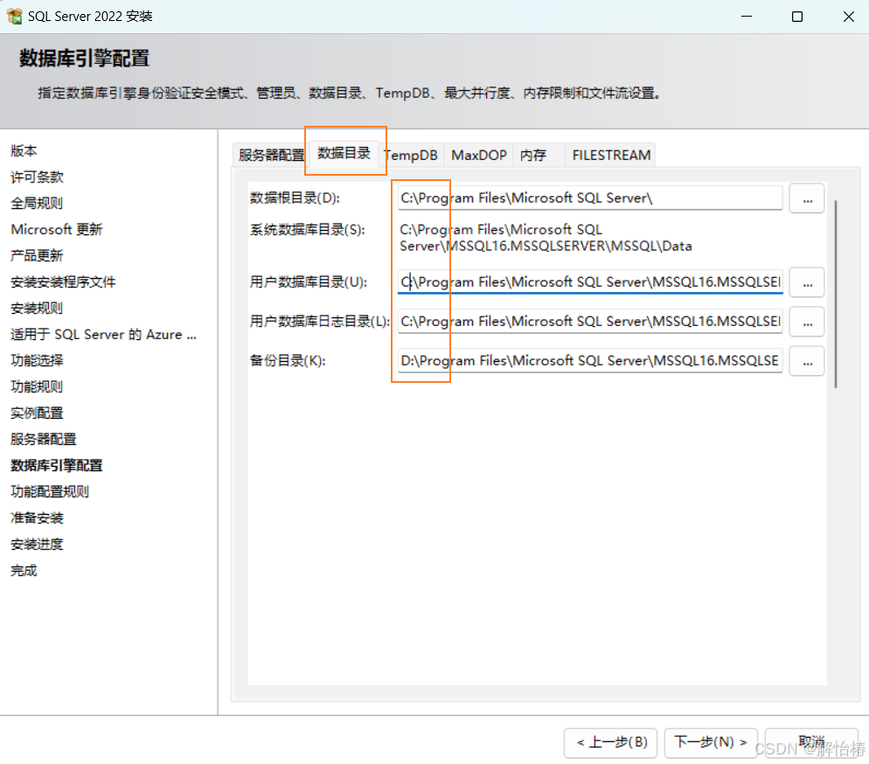Click the 备份目录 path input field
This screenshot has width=869, height=764.
[589, 361]
